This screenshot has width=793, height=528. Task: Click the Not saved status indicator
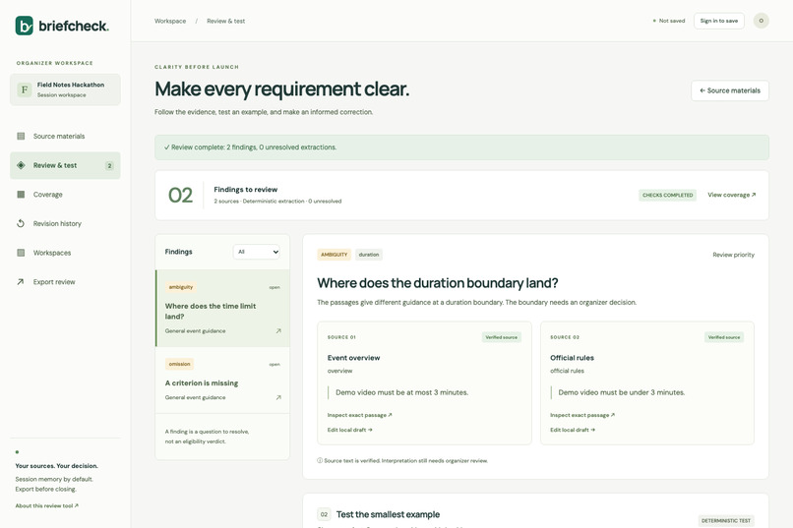[x=669, y=21]
